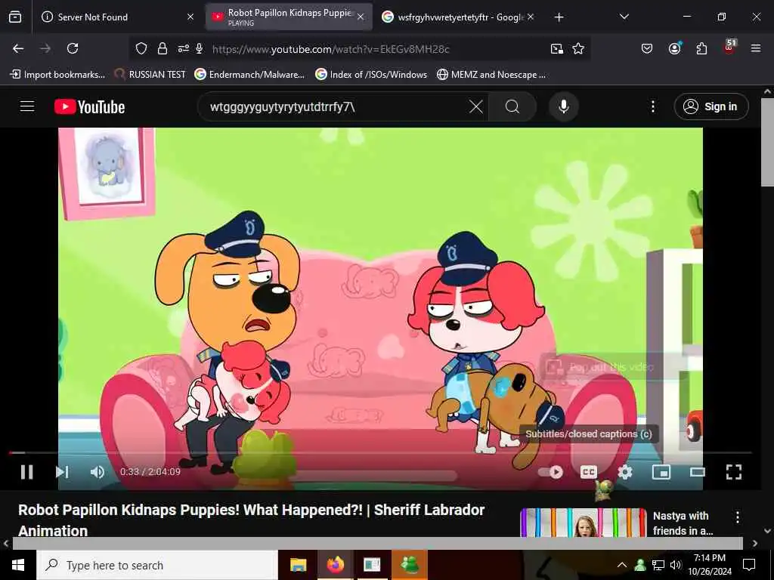Open Endermanch/Malware bookmark
The height and width of the screenshot is (580, 774).
click(249, 75)
